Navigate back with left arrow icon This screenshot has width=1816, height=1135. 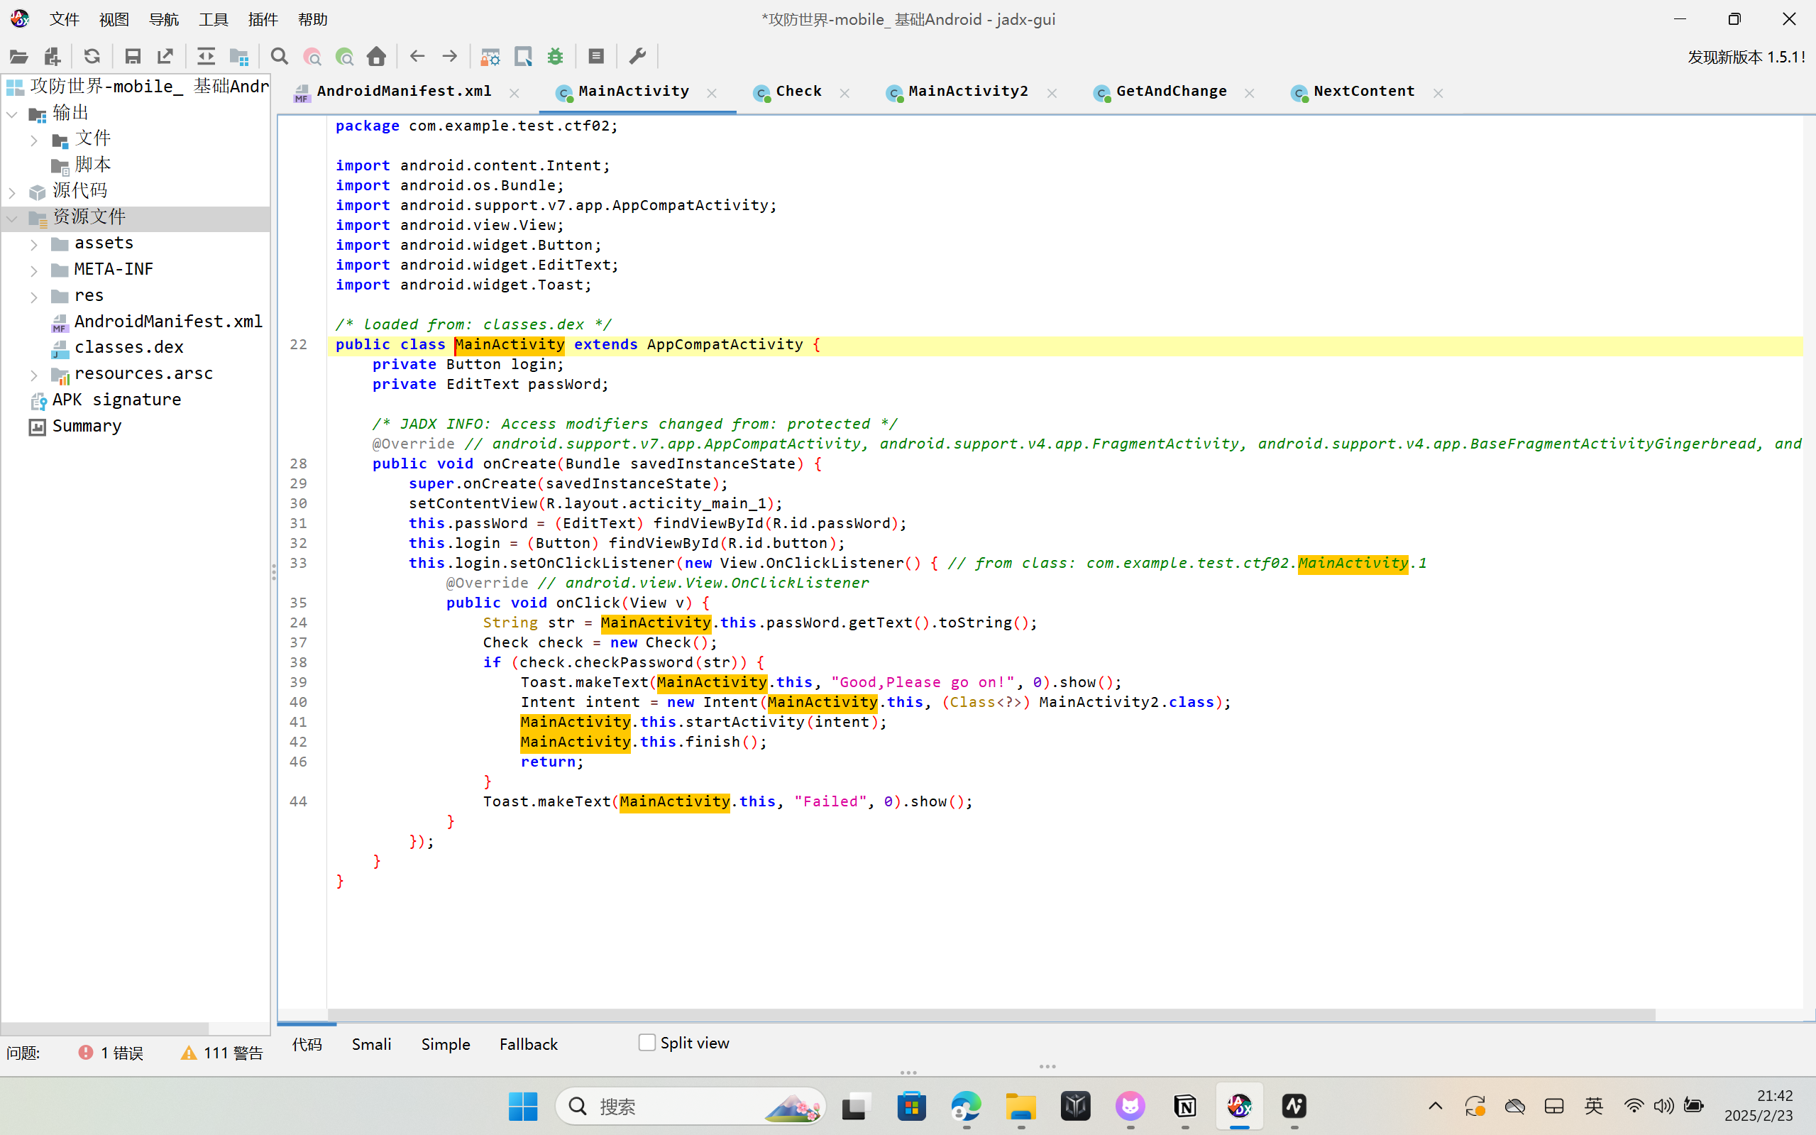click(x=417, y=56)
